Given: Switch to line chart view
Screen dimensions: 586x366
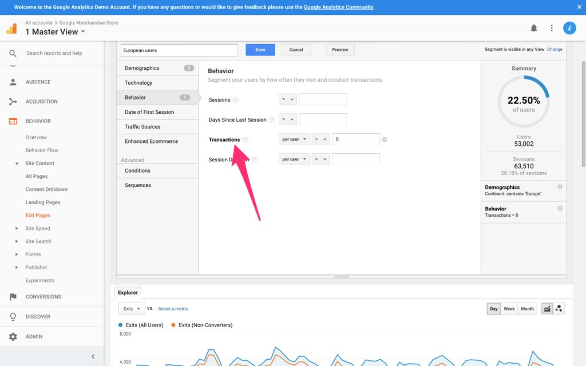Looking at the screenshot, I should click(x=547, y=309).
